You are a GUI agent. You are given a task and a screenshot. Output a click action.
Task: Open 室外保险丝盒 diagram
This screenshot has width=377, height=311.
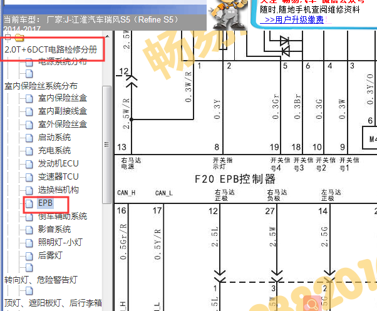tap(62, 125)
